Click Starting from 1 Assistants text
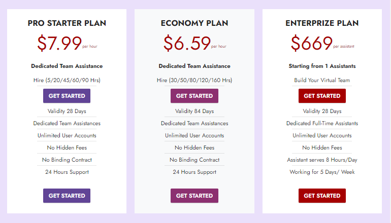The height and width of the screenshot is (223, 391). [322, 66]
